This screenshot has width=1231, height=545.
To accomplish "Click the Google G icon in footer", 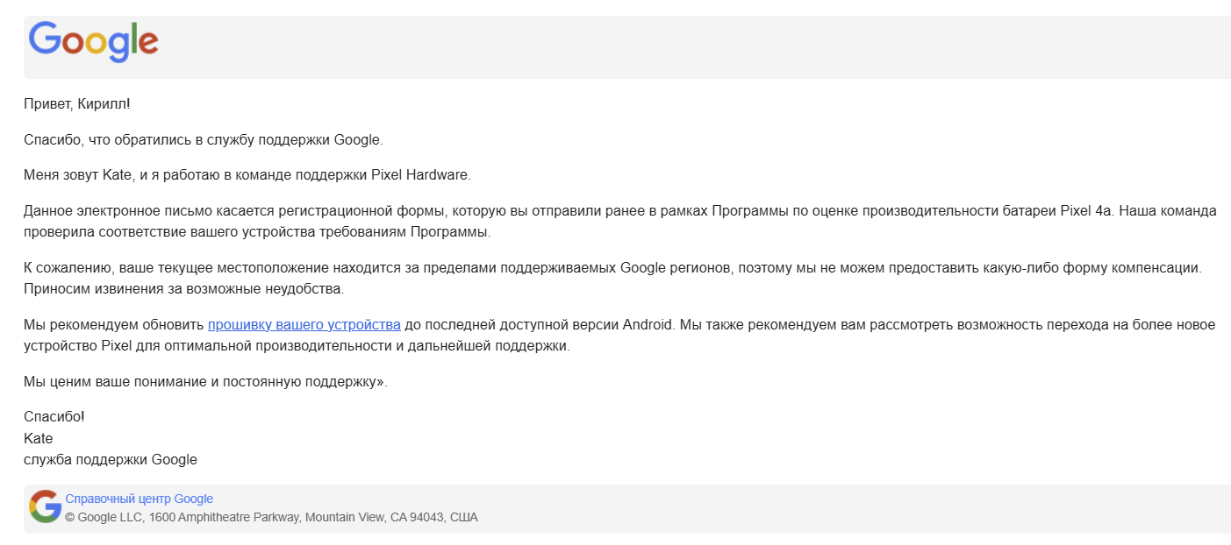I will (45, 507).
